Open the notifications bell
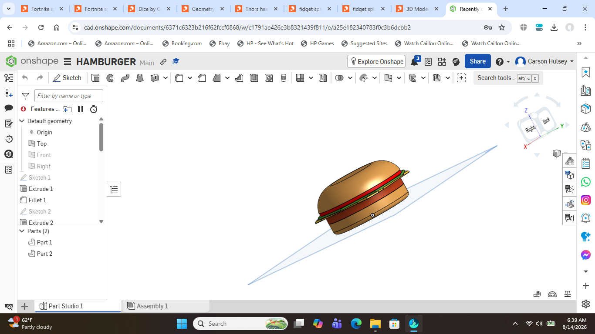 415,61
